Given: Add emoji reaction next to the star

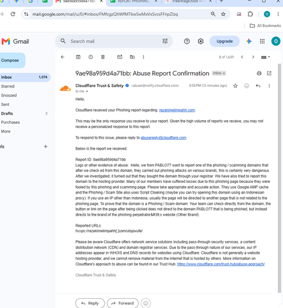Looking at the screenshot, I should tap(247, 86).
